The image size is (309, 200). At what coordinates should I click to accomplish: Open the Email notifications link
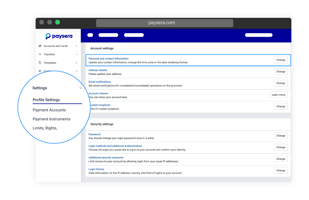(99, 82)
